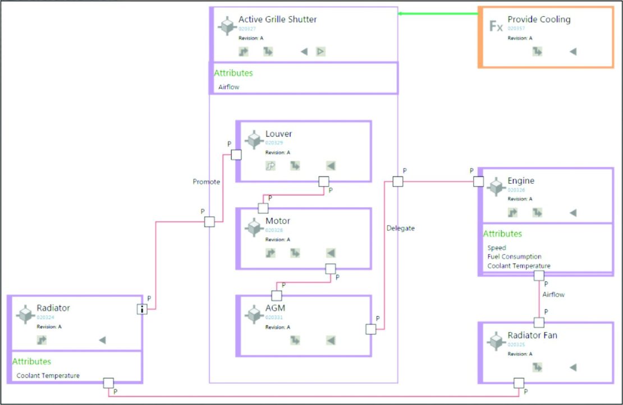Click the Delegate connection label
The image size is (623, 405).
click(400, 229)
